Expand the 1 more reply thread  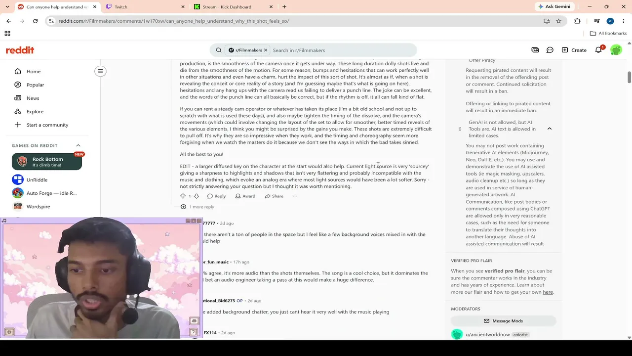click(x=197, y=207)
